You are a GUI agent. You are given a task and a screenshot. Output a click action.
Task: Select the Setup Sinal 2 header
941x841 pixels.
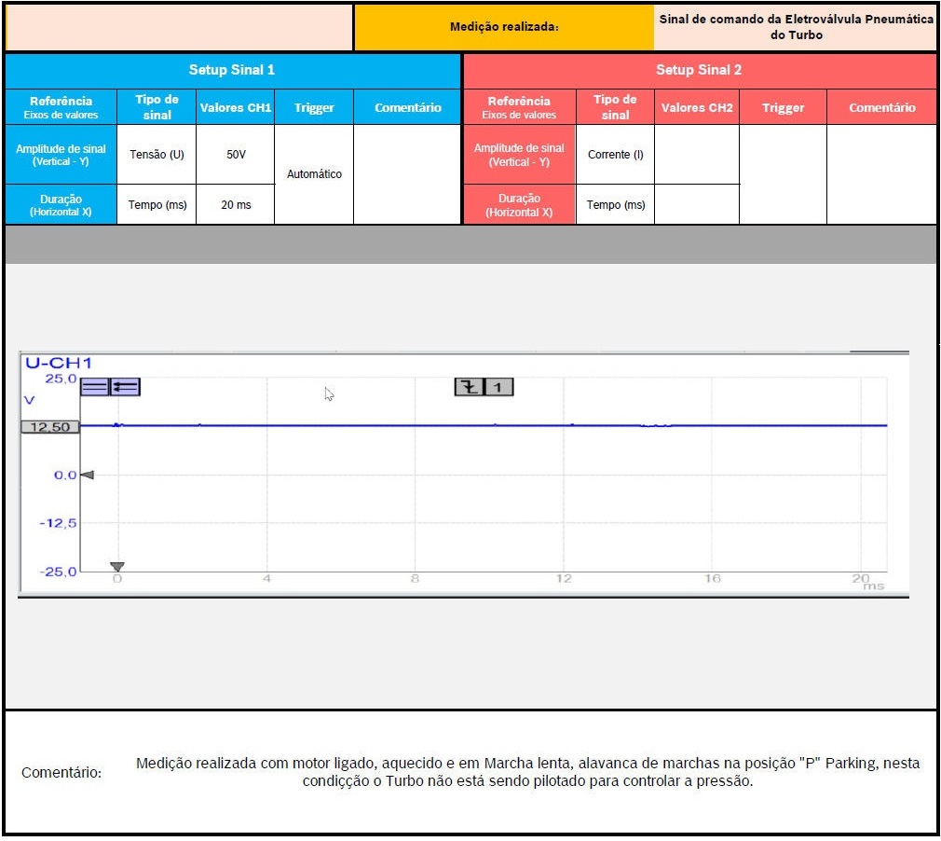coord(699,70)
